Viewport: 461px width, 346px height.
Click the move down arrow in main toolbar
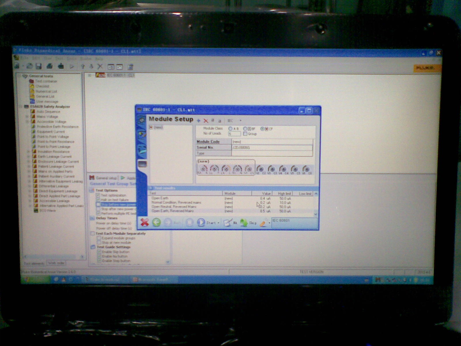(x=91, y=67)
